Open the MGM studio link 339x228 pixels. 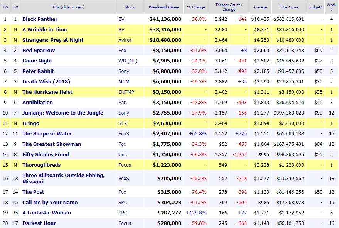(x=124, y=81)
